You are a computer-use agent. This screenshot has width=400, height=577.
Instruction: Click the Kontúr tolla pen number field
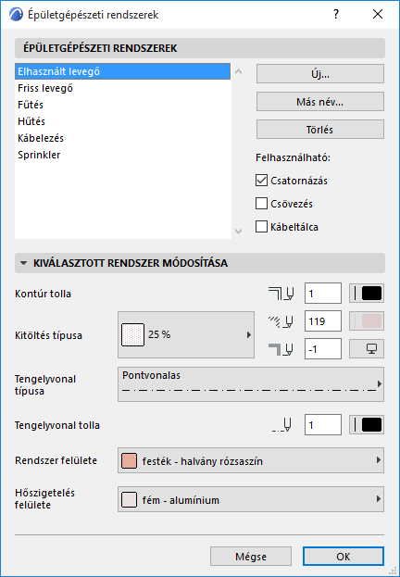point(323,294)
